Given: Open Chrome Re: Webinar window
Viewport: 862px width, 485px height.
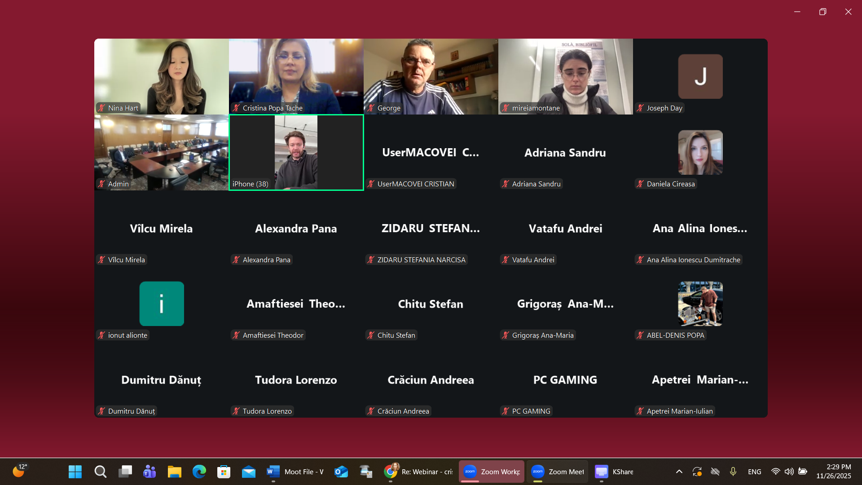Looking at the screenshot, I should (x=419, y=472).
